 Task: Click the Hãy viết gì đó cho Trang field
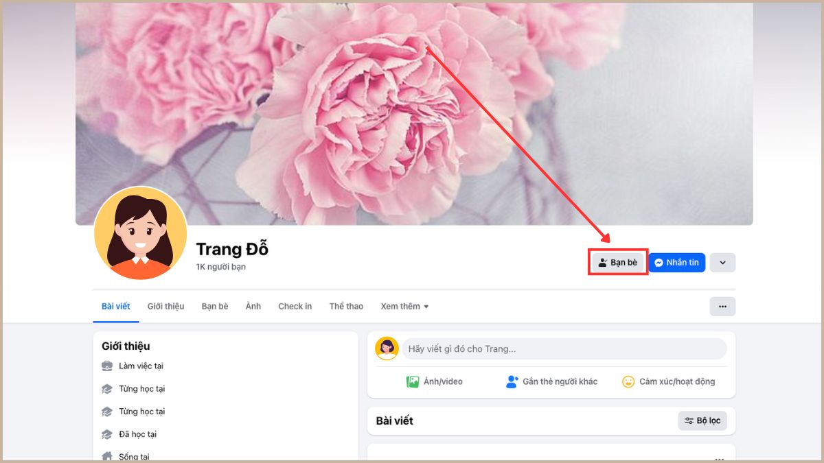pyautogui.click(x=564, y=348)
